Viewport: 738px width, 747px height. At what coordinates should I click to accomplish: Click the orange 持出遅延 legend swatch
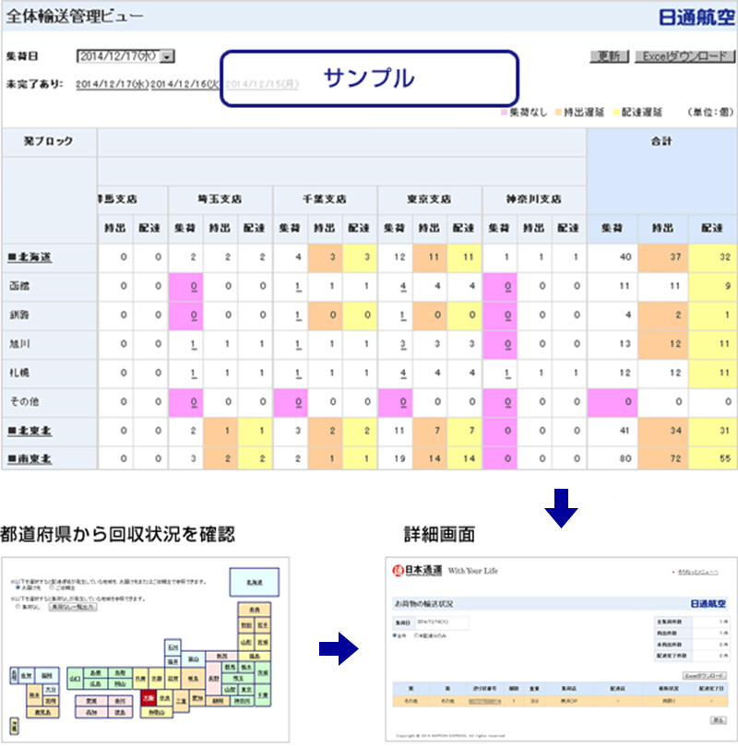click(558, 113)
